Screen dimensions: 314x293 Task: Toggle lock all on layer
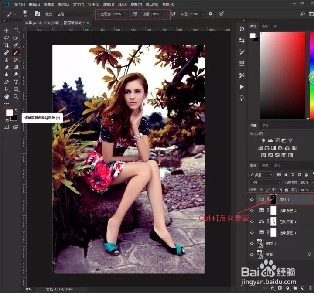click(x=287, y=190)
